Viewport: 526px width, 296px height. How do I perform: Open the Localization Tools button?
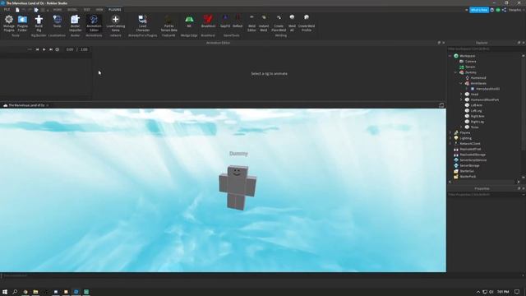57,22
